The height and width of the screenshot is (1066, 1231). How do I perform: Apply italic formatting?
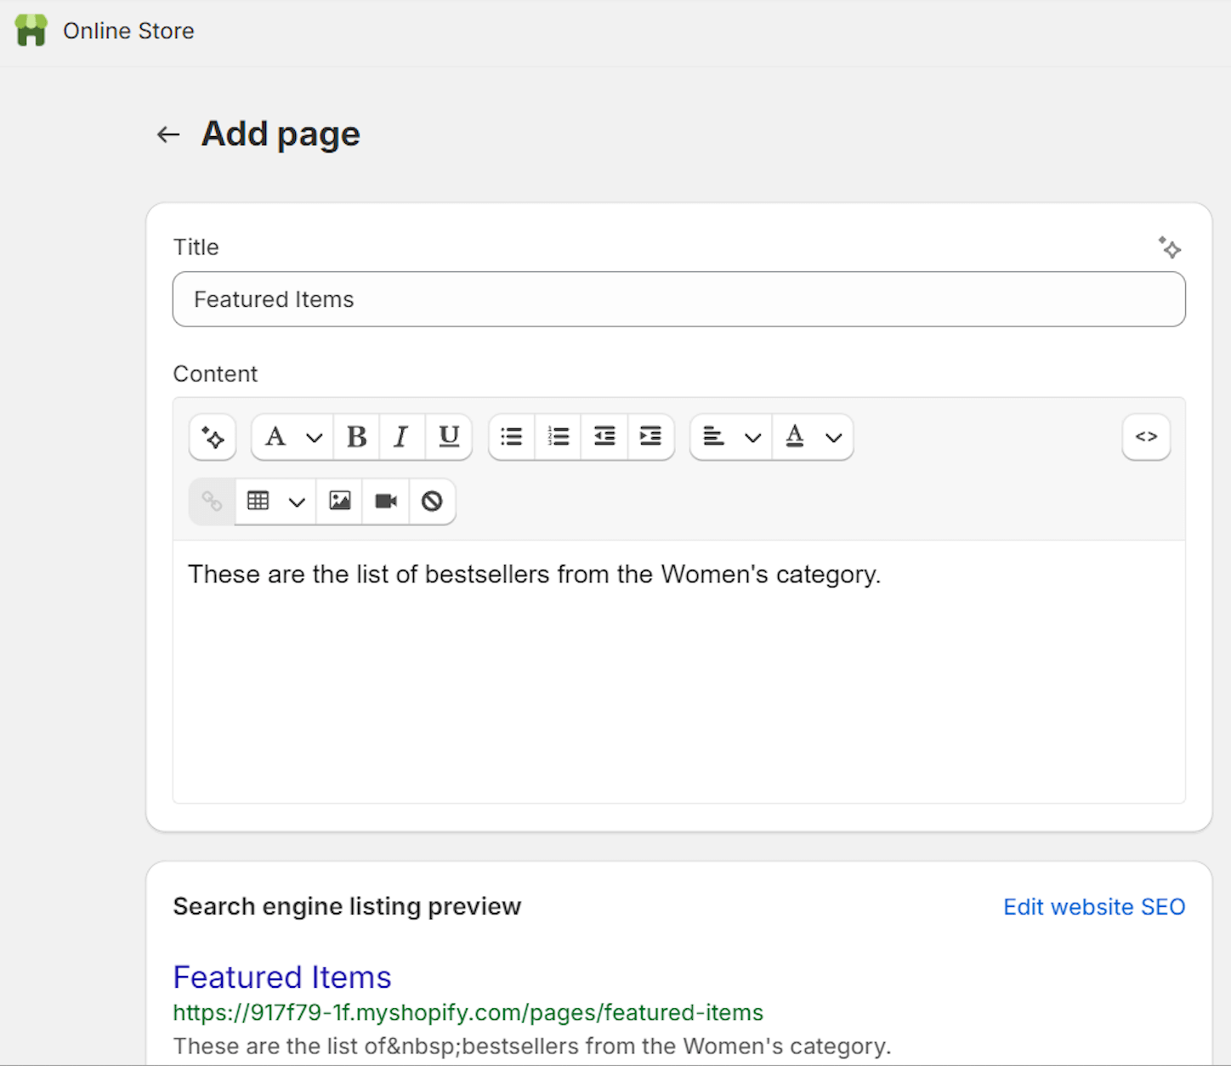tap(400, 437)
